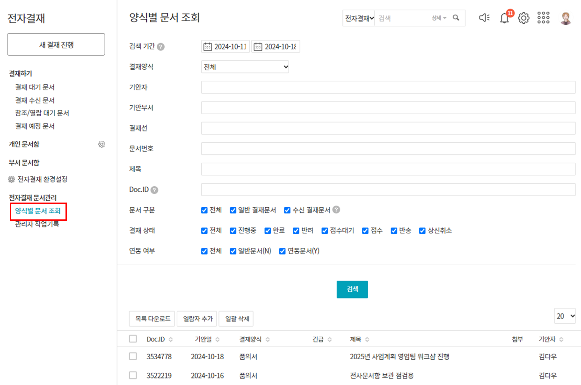Open the apps grid menu icon
Viewport: 581px width, 385px height.
(x=544, y=18)
